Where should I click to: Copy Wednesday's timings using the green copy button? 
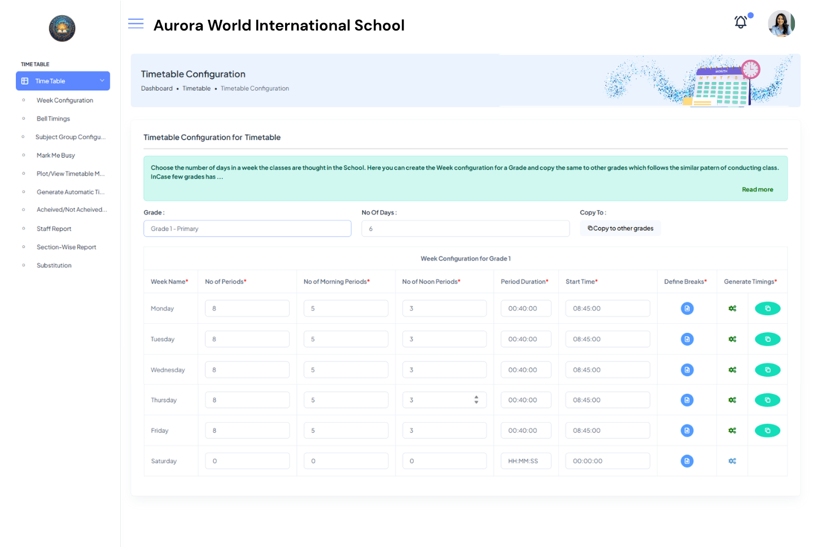pyautogui.click(x=767, y=370)
